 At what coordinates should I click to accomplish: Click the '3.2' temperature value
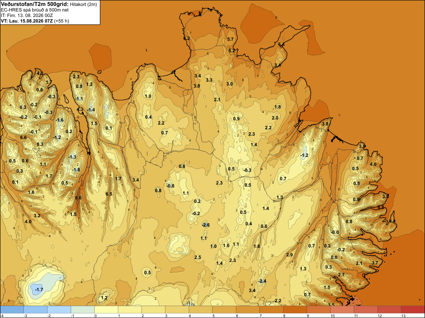coord(37,216)
